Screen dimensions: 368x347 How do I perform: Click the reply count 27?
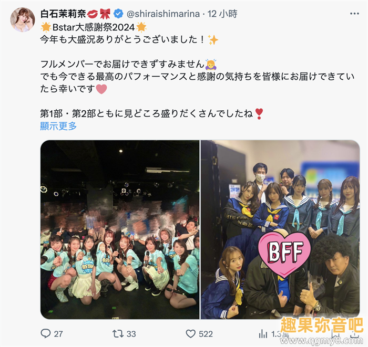tap(58, 334)
